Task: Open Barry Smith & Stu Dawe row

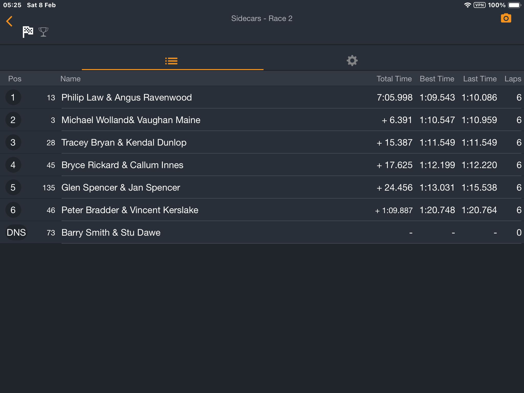Action: click(x=262, y=233)
